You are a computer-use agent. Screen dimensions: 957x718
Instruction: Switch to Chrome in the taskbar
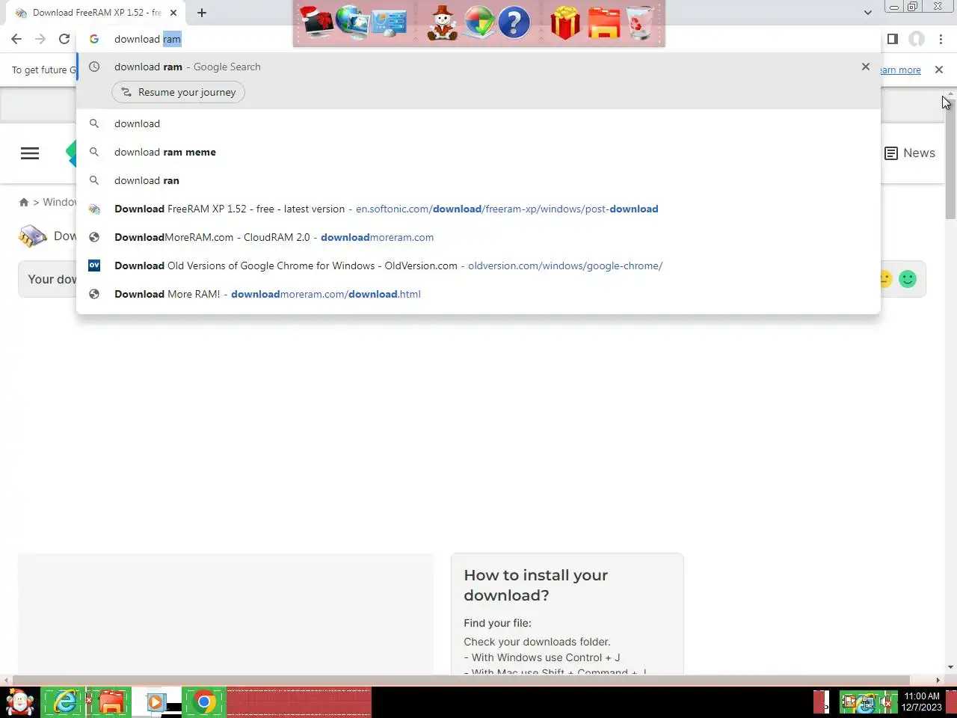(204, 702)
